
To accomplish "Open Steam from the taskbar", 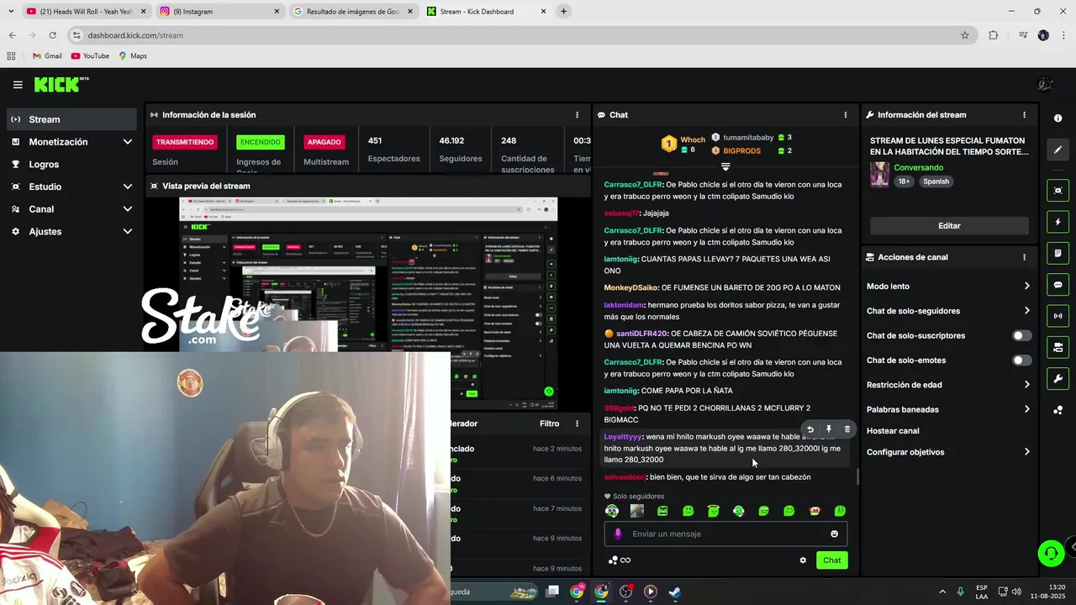I will [674, 592].
